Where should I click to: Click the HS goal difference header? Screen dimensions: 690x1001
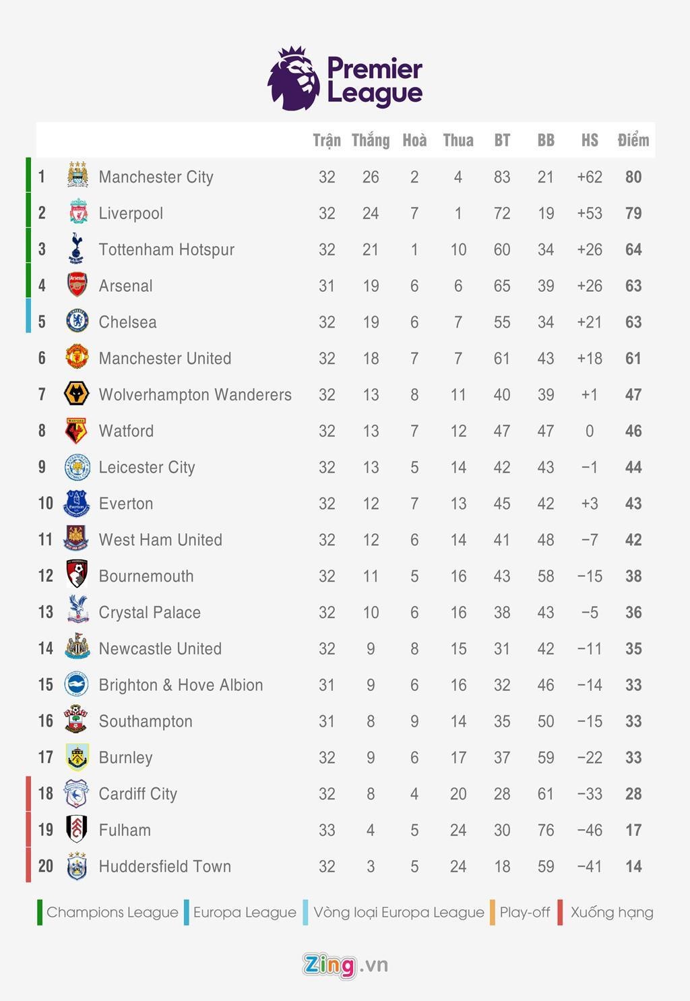(590, 140)
